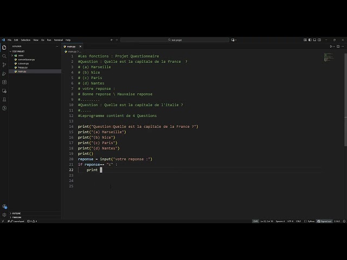Open the Copilot chat icon in title bar
Image resolution: width=347 pixels, height=260 pixels.
(x=233, y=40)
